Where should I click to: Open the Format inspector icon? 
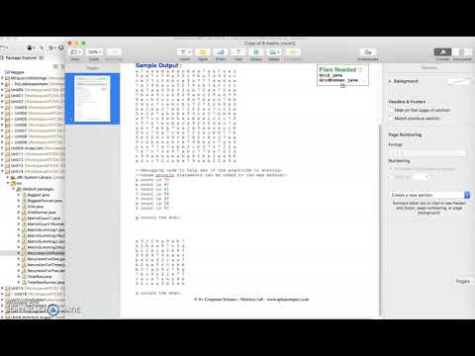tap(442, 52)
